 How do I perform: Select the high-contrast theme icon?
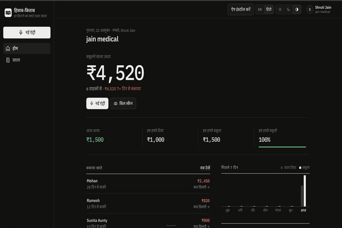[297, 10]
